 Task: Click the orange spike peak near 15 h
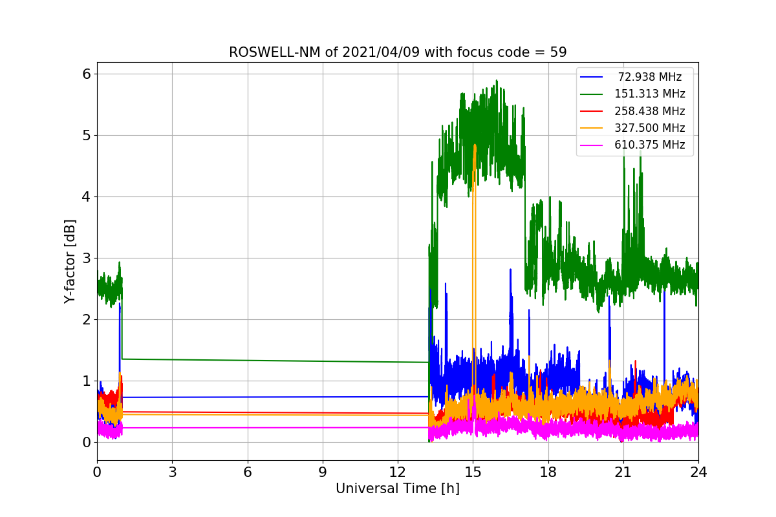(475, 146)
